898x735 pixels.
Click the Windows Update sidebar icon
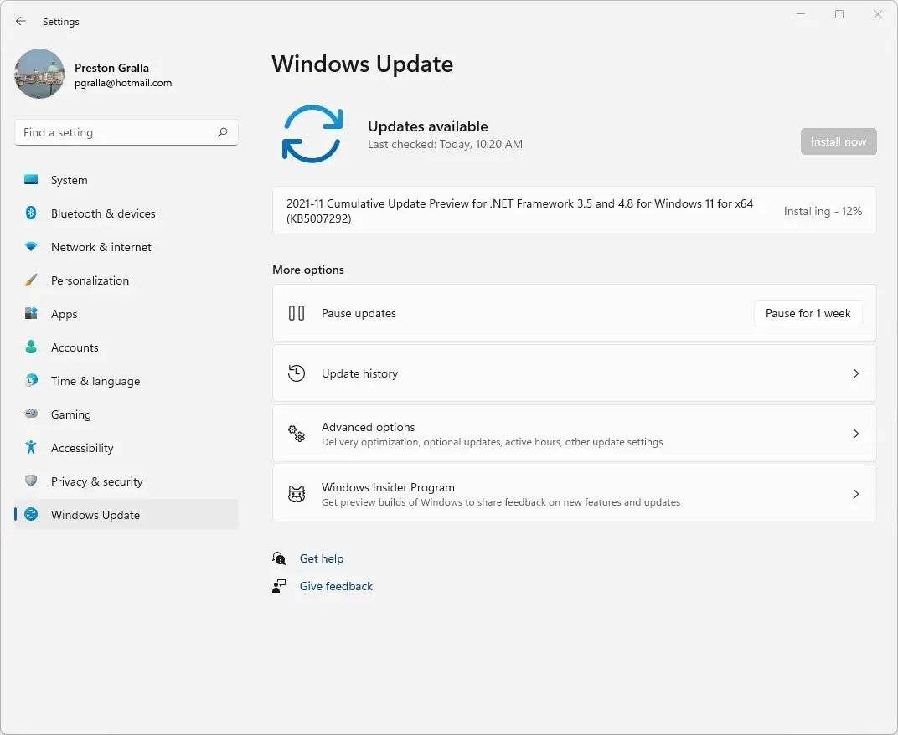(x=31, y=514)
